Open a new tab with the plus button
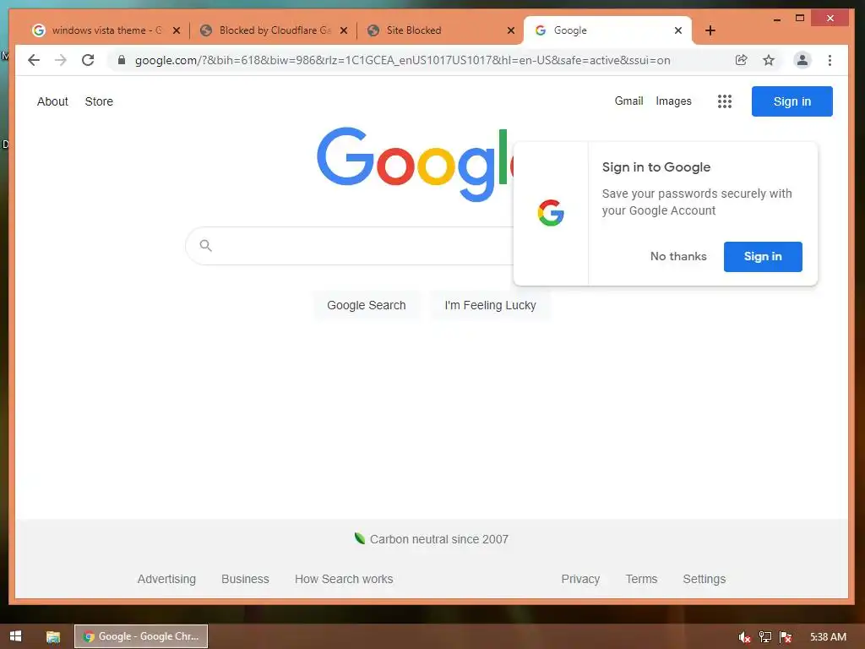Screen dimensions: 865x649 pyautogui.click(x=710, y=30)
